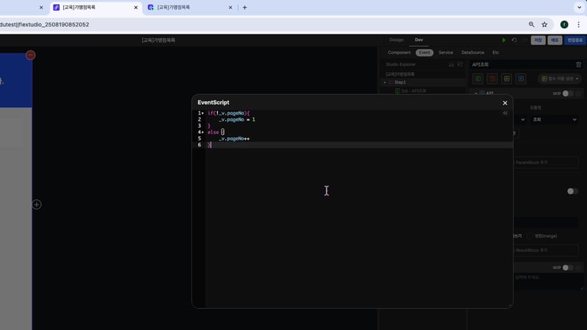
Task: Toggle the bottom SKIP switch
Action: pyautogui.click(x=569, y=268)
